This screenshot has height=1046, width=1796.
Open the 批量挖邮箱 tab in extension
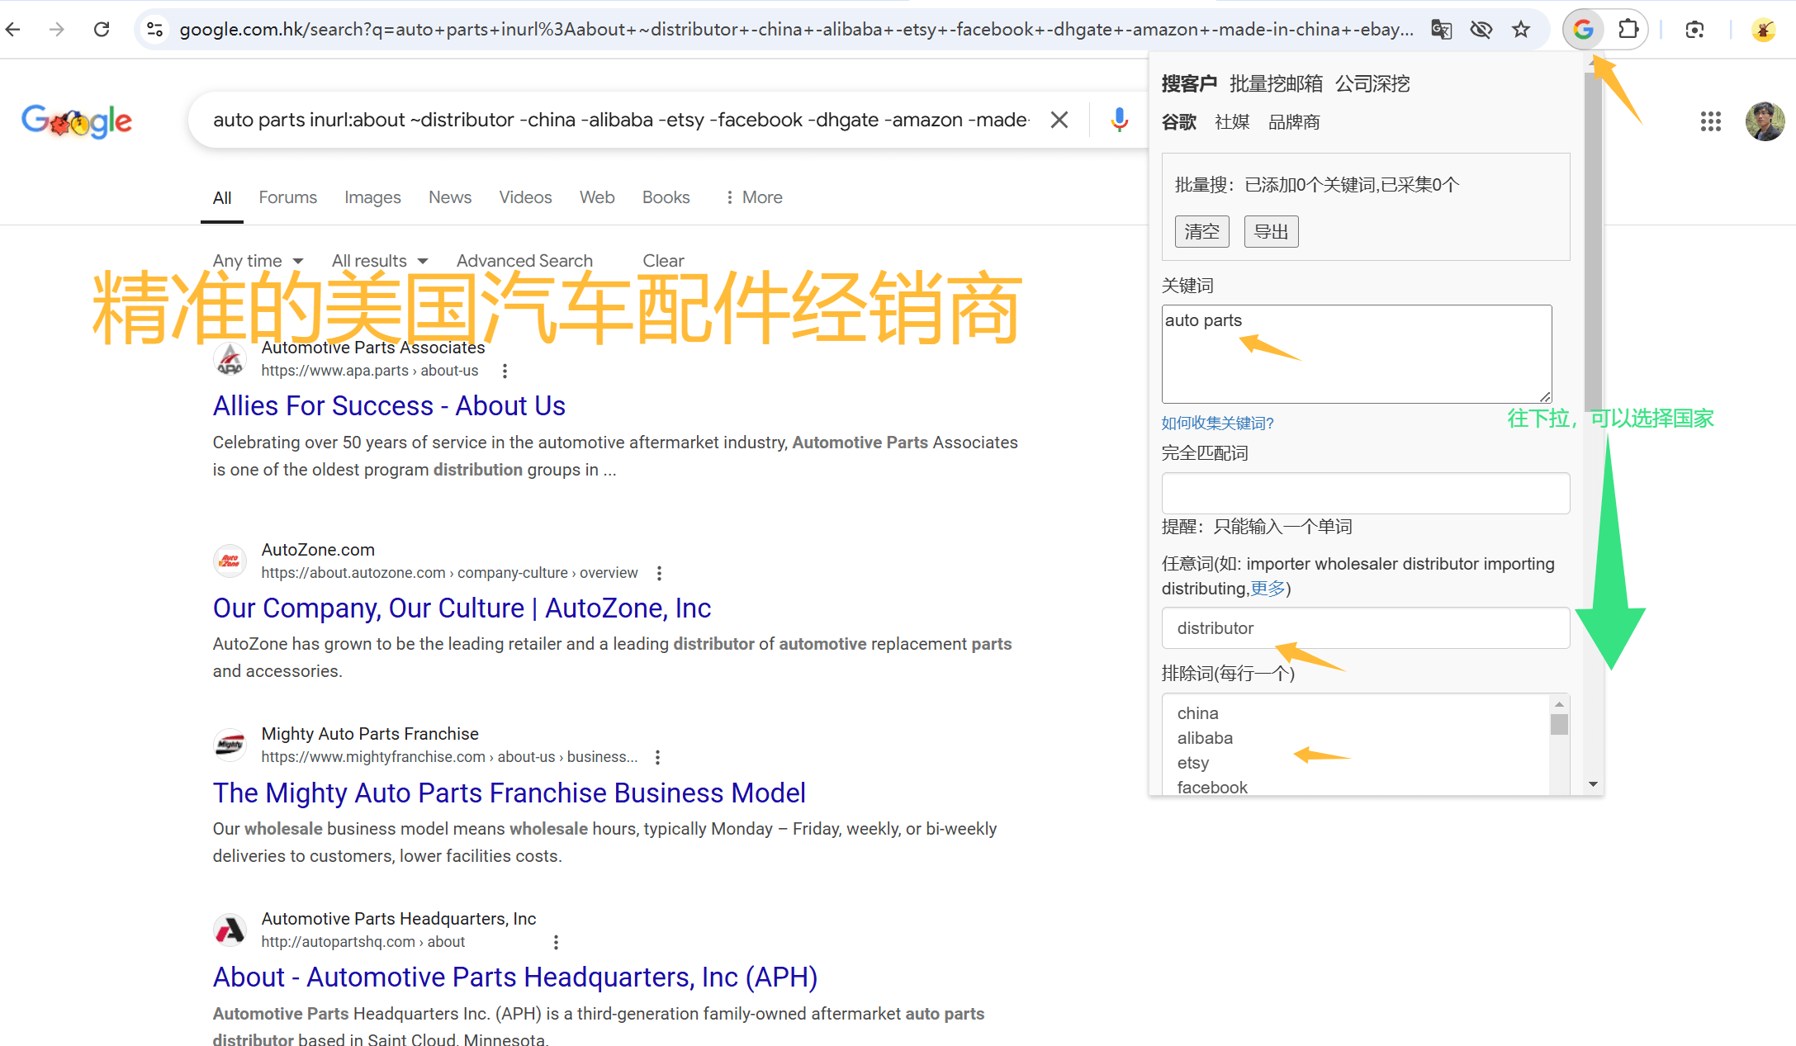(1276, 83)
